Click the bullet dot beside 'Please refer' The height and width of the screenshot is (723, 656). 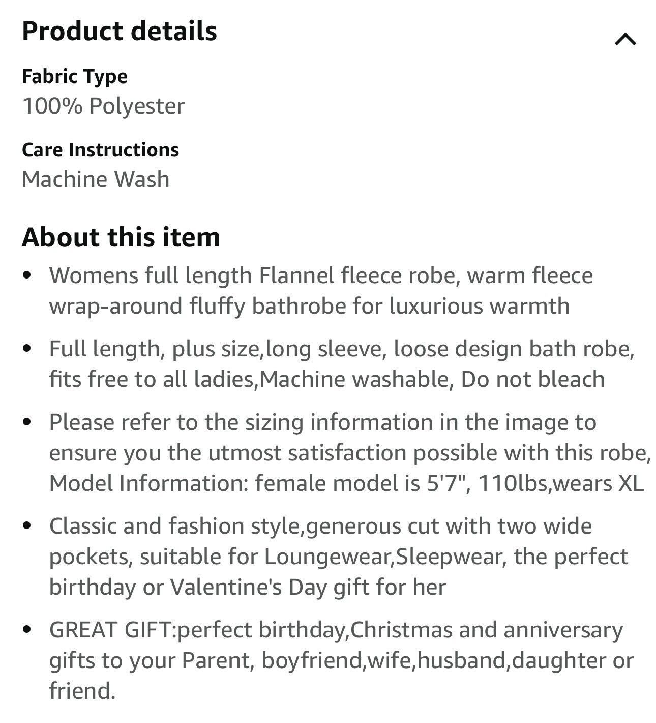point(28,423)
